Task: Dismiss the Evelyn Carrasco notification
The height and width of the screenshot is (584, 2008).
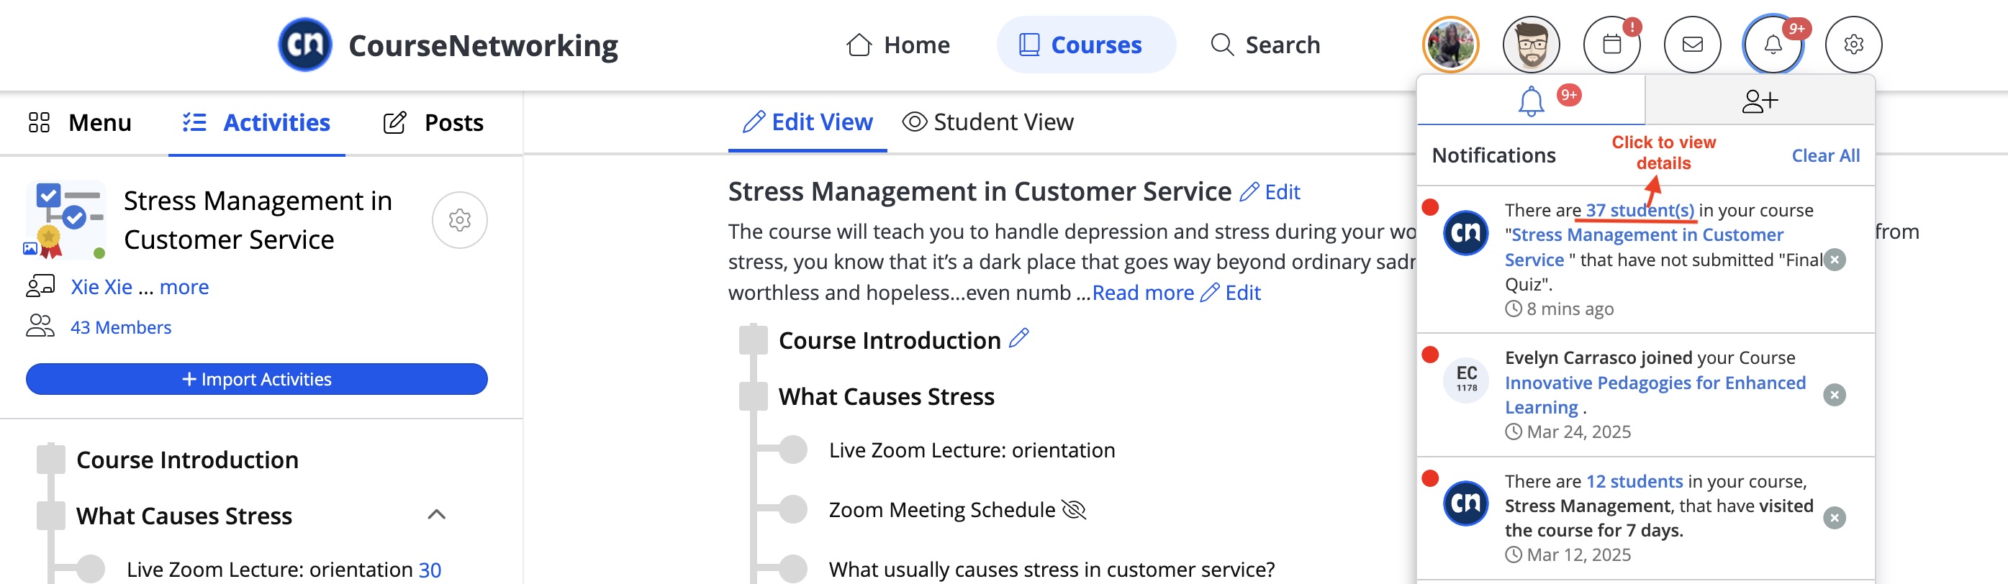Action: (1834, 395)
